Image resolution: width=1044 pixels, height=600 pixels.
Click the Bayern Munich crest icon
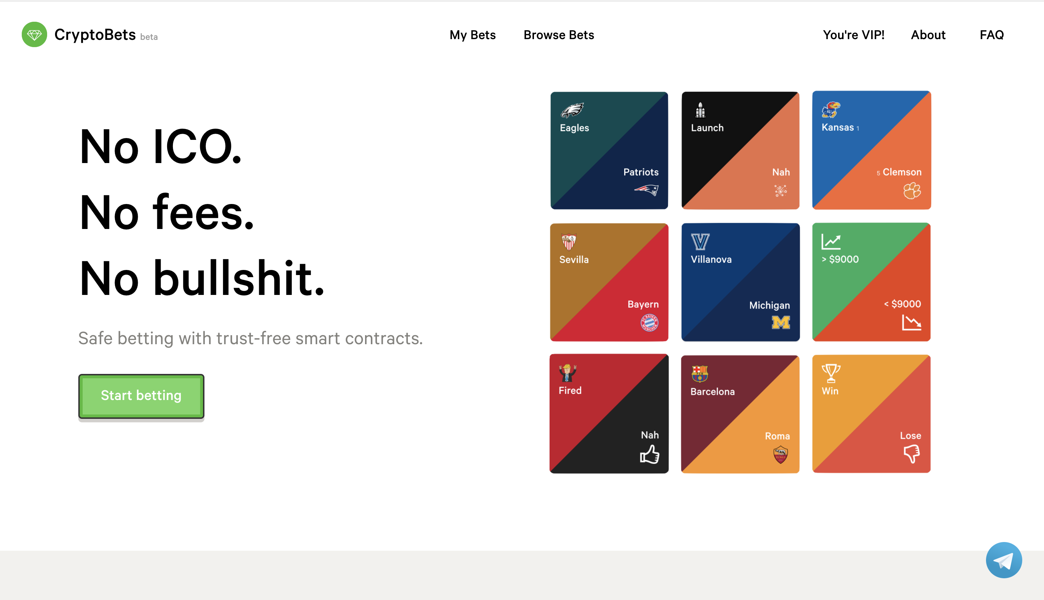(x=649, y=323)
